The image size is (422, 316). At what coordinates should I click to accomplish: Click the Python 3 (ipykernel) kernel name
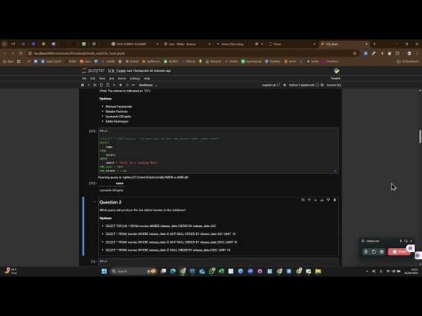click(x=301, y=85)
